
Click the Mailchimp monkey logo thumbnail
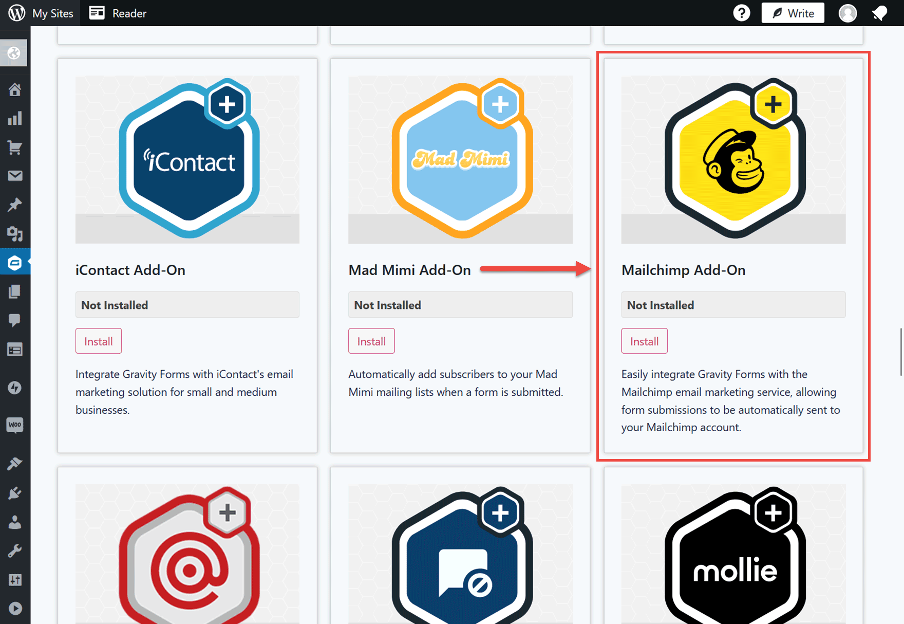(733, 159)
